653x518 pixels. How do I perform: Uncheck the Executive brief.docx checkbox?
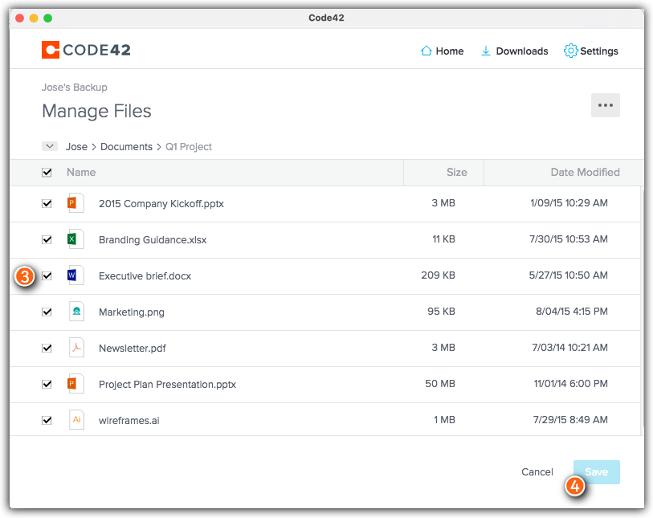pyautogui.click(x=47, y=275)
